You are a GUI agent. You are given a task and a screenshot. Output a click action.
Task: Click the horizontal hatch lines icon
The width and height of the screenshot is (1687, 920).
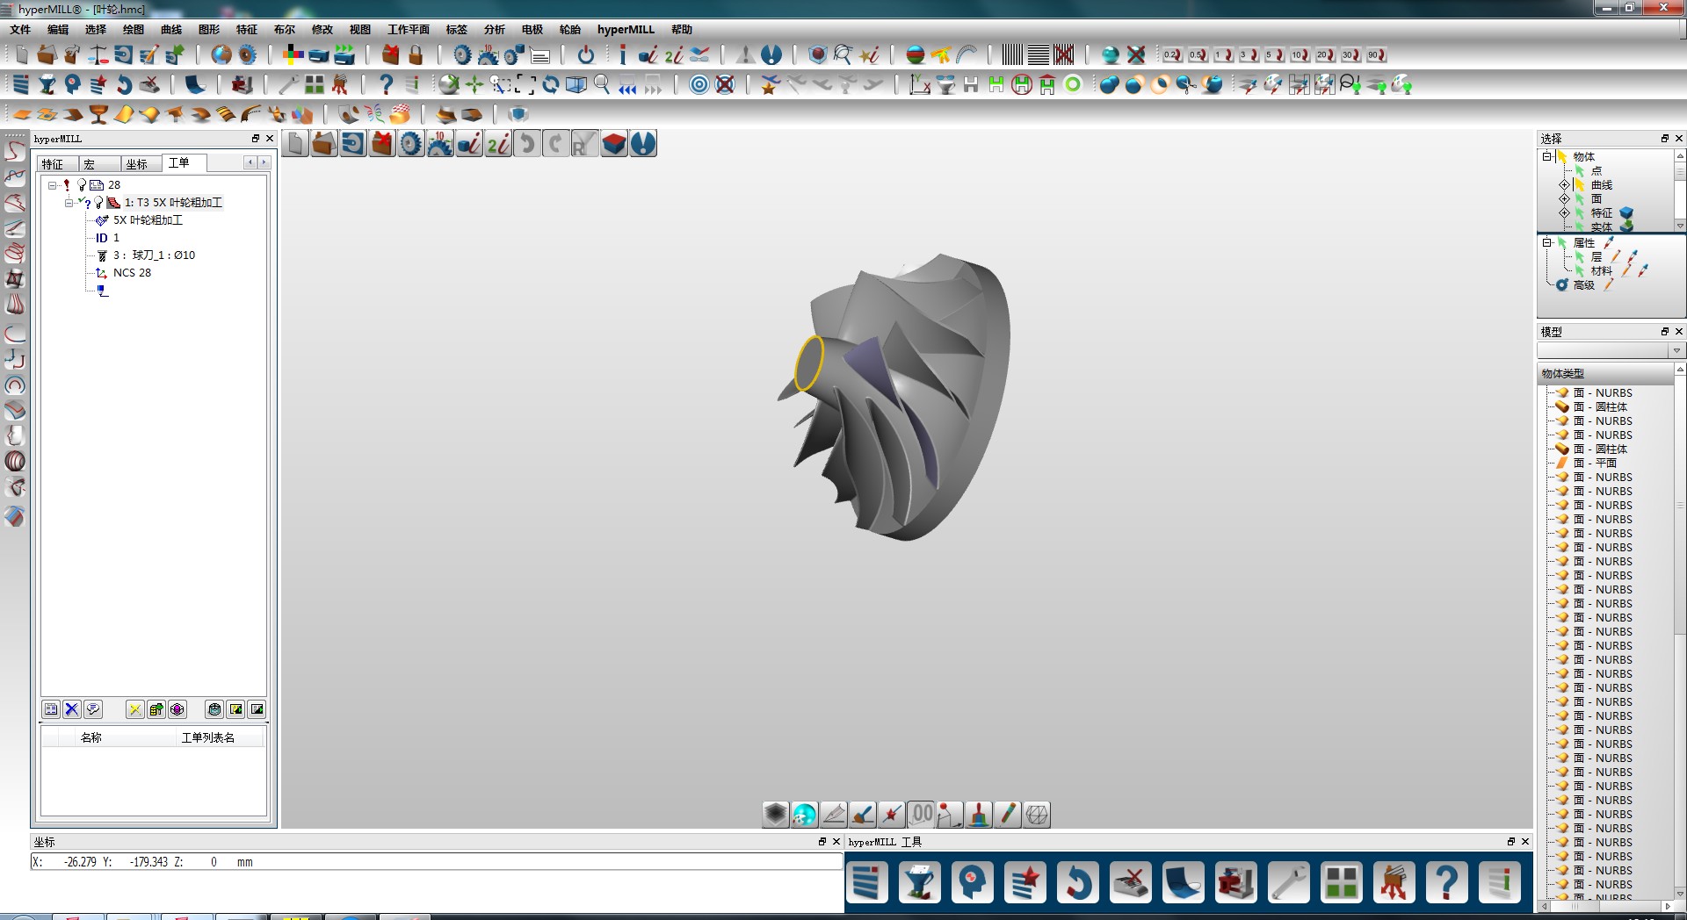[x=1038, y=55]
